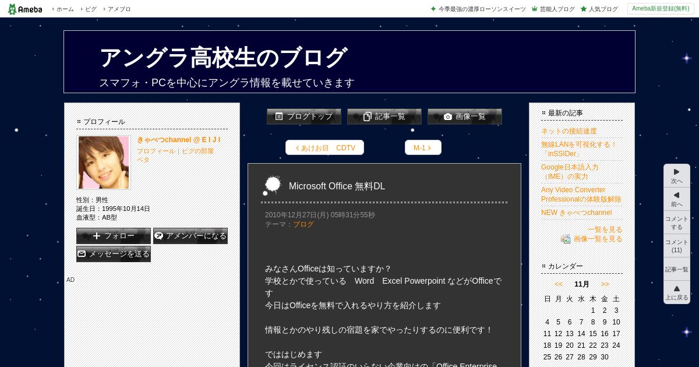Open article title Microsoft Office 無料DL
699x367 pixels.
[337, 186]
